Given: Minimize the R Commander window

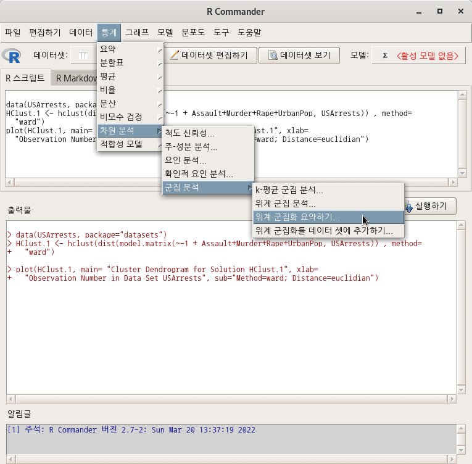Looking at the screenshot, I should click(419, 12).
